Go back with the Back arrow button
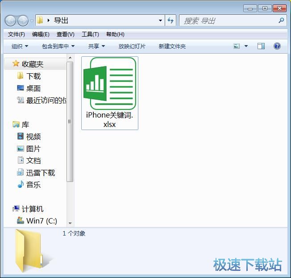The height and width of the screenshot is (278, 291). (x=10, y=21)
